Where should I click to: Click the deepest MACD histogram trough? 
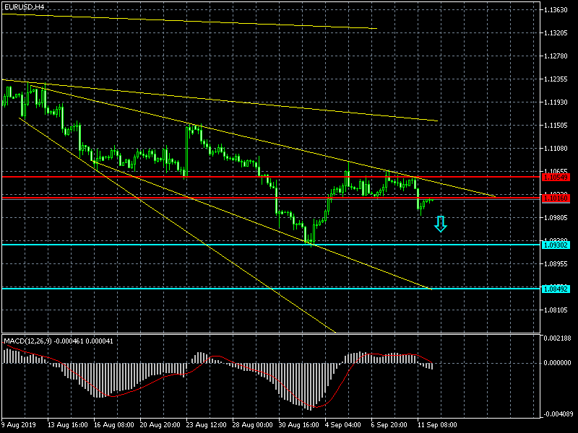point(311,408)
